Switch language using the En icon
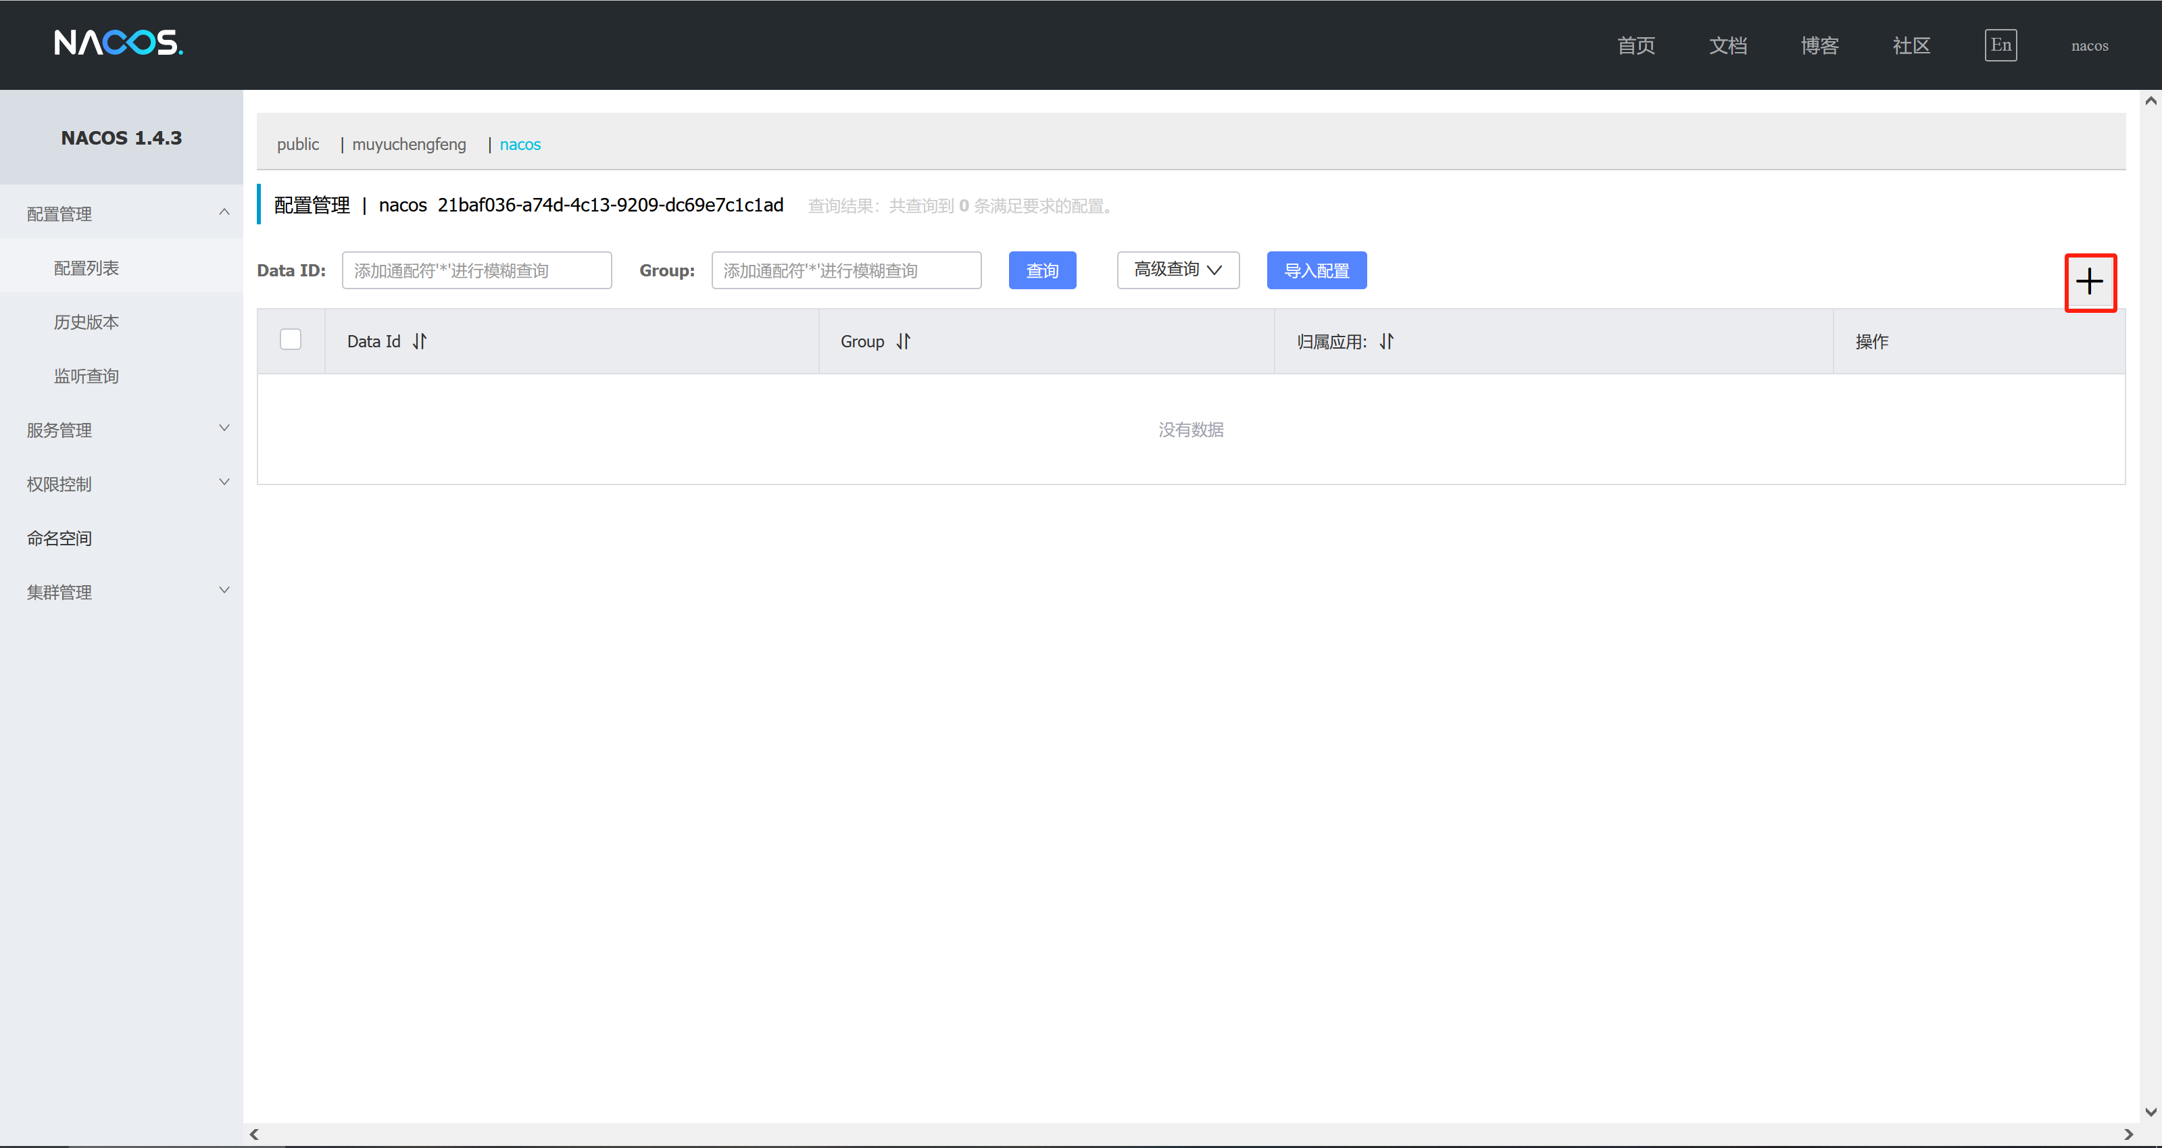Image resolution: width=2162 pixels, height=1148 pixels. 2001,45
